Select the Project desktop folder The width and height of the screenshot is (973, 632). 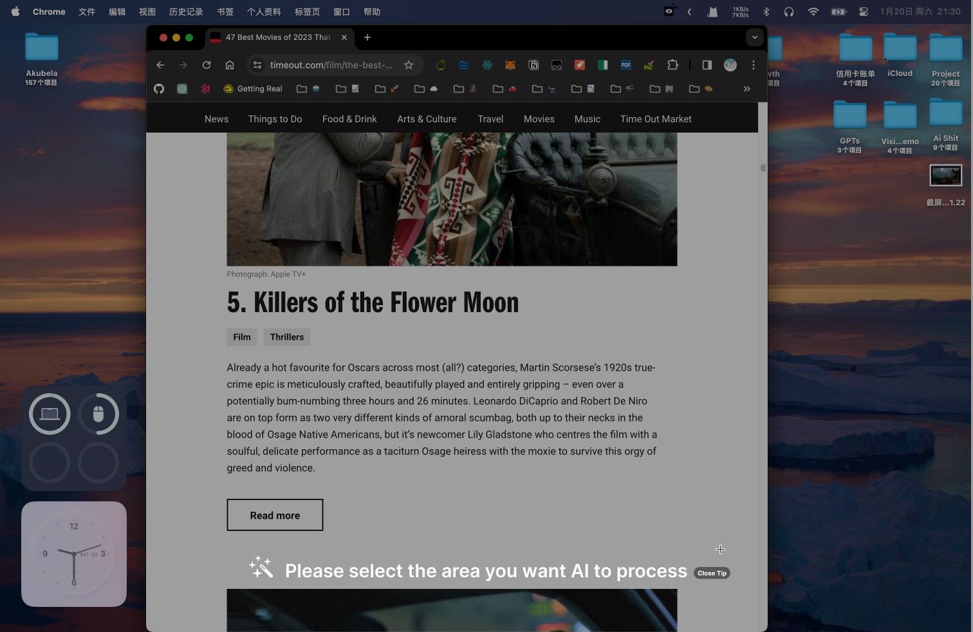[x=945, y=59]
